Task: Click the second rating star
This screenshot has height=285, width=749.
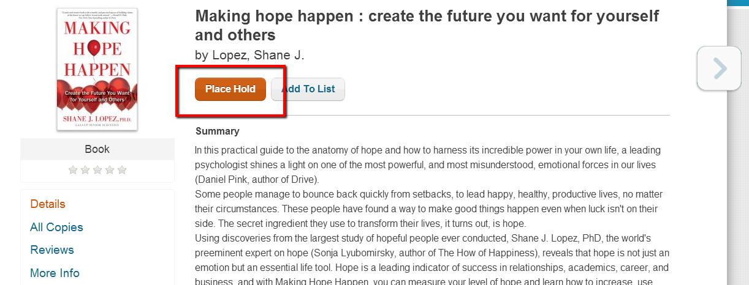Action: pos(85,170)
